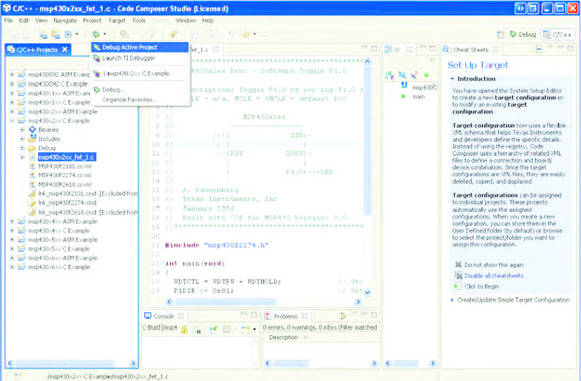Click the Console pin icon
This screenshot has height=381, width=581.
tap(213, 330)
